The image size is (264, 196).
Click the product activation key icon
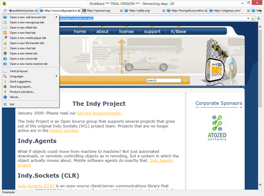pos(5,92)
